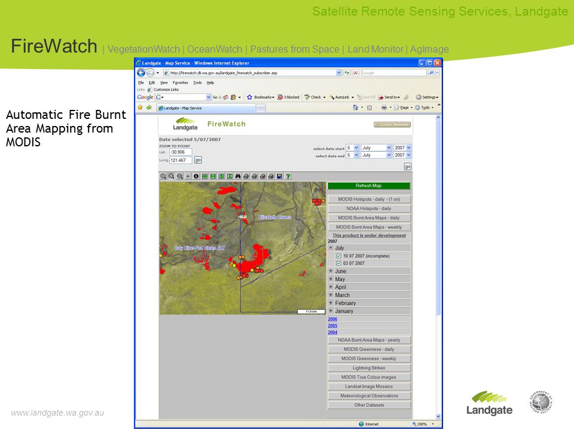Expand the June month group
The height and width of the screenshot is (430, 574).
(x=331, y=271)
